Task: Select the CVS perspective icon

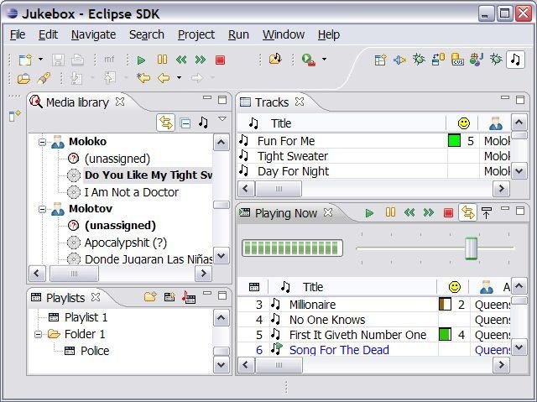Action: coord(457,60)
